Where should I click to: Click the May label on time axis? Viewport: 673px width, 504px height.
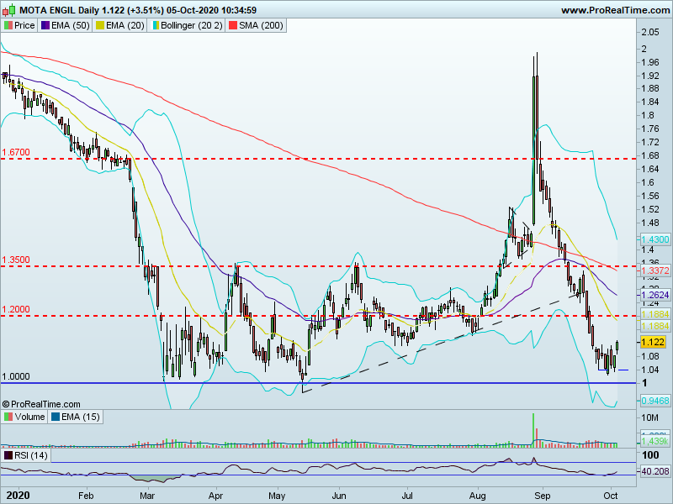pyautogui.click(x=277, y=496)
